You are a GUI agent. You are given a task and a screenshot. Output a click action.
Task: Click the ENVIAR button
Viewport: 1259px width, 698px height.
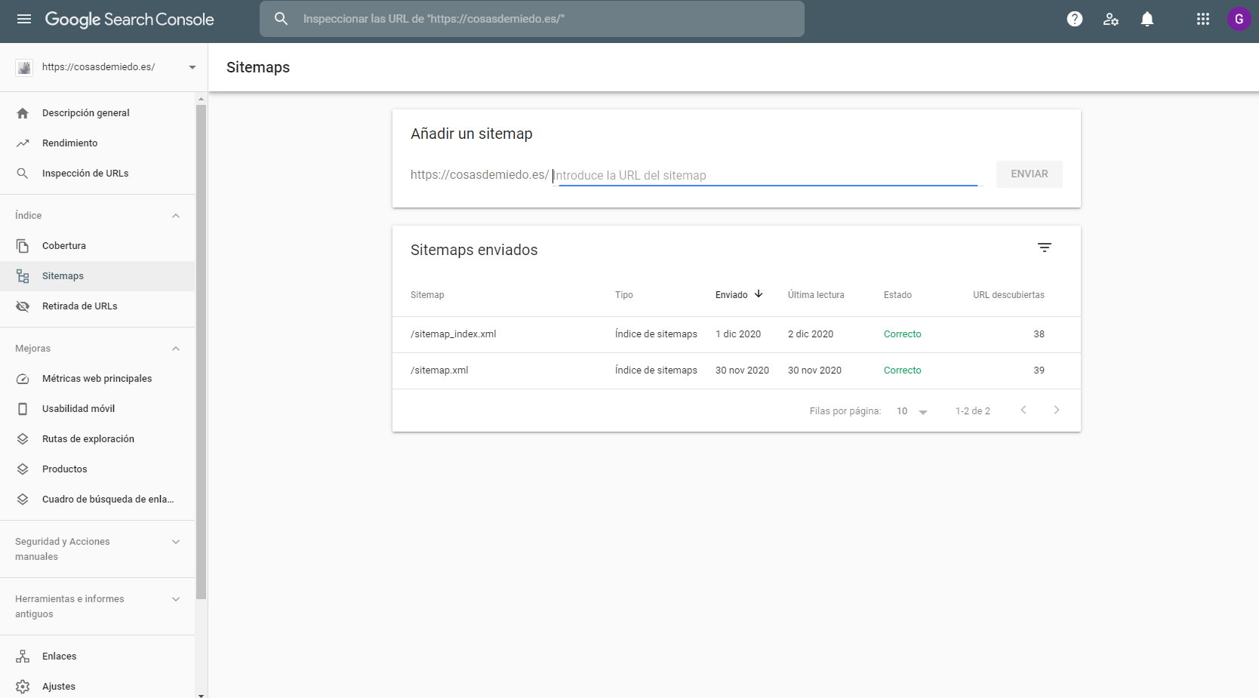pos(1029,174)
